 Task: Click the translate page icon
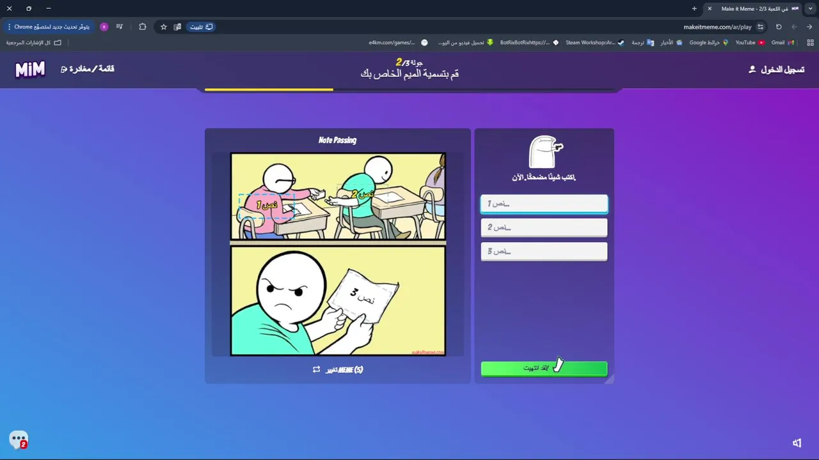[178, 27]
